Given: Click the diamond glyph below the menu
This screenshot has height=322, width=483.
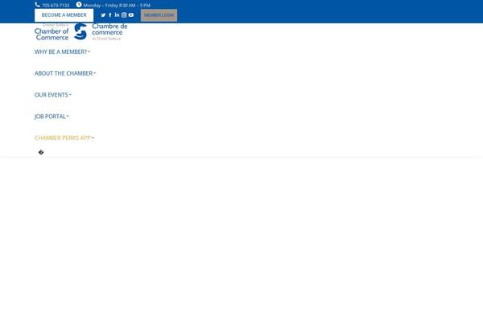Looking at the screenshot, I should click(41, 152).
